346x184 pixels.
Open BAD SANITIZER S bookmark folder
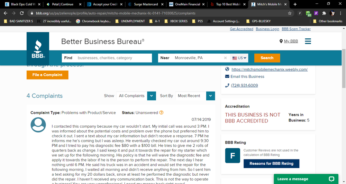(x=18, y=21)
